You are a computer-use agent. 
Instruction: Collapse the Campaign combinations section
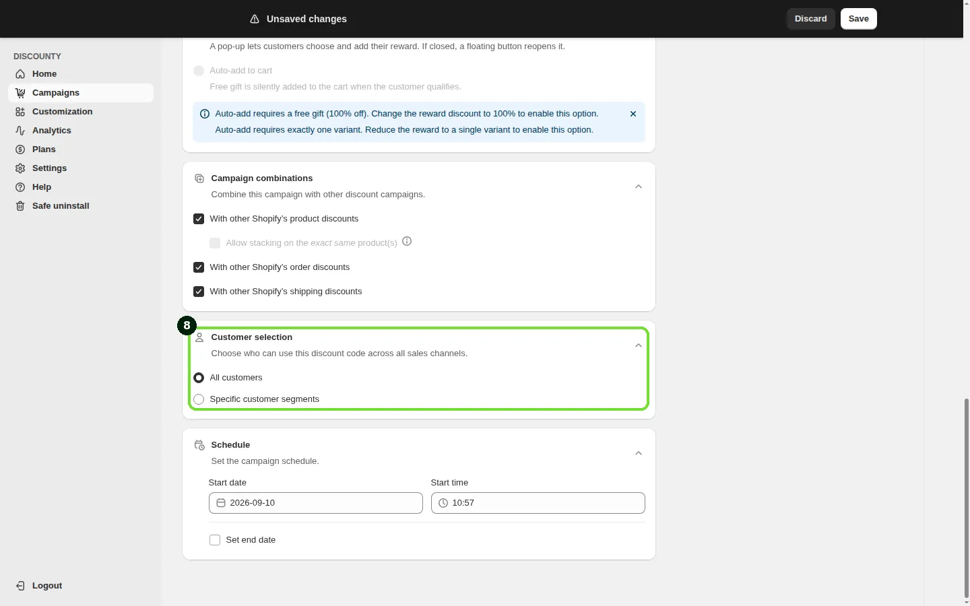(639, 187)
